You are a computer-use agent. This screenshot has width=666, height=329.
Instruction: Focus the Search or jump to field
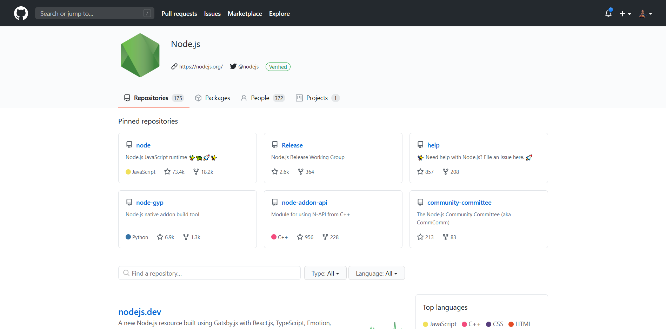pyautogui.click(x=95, y=13)
